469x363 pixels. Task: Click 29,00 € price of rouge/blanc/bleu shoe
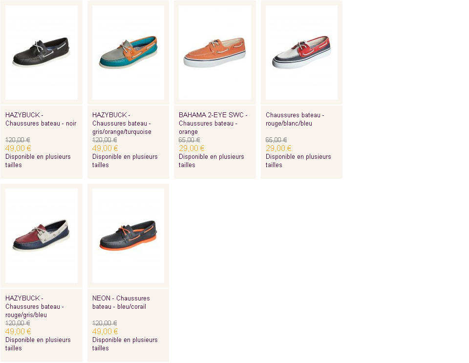278,148
